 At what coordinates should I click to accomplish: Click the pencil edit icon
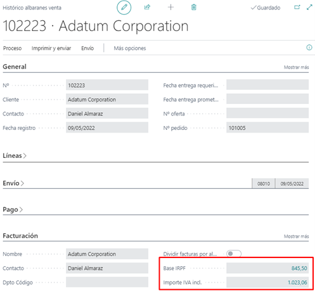[x=124, y=8]
